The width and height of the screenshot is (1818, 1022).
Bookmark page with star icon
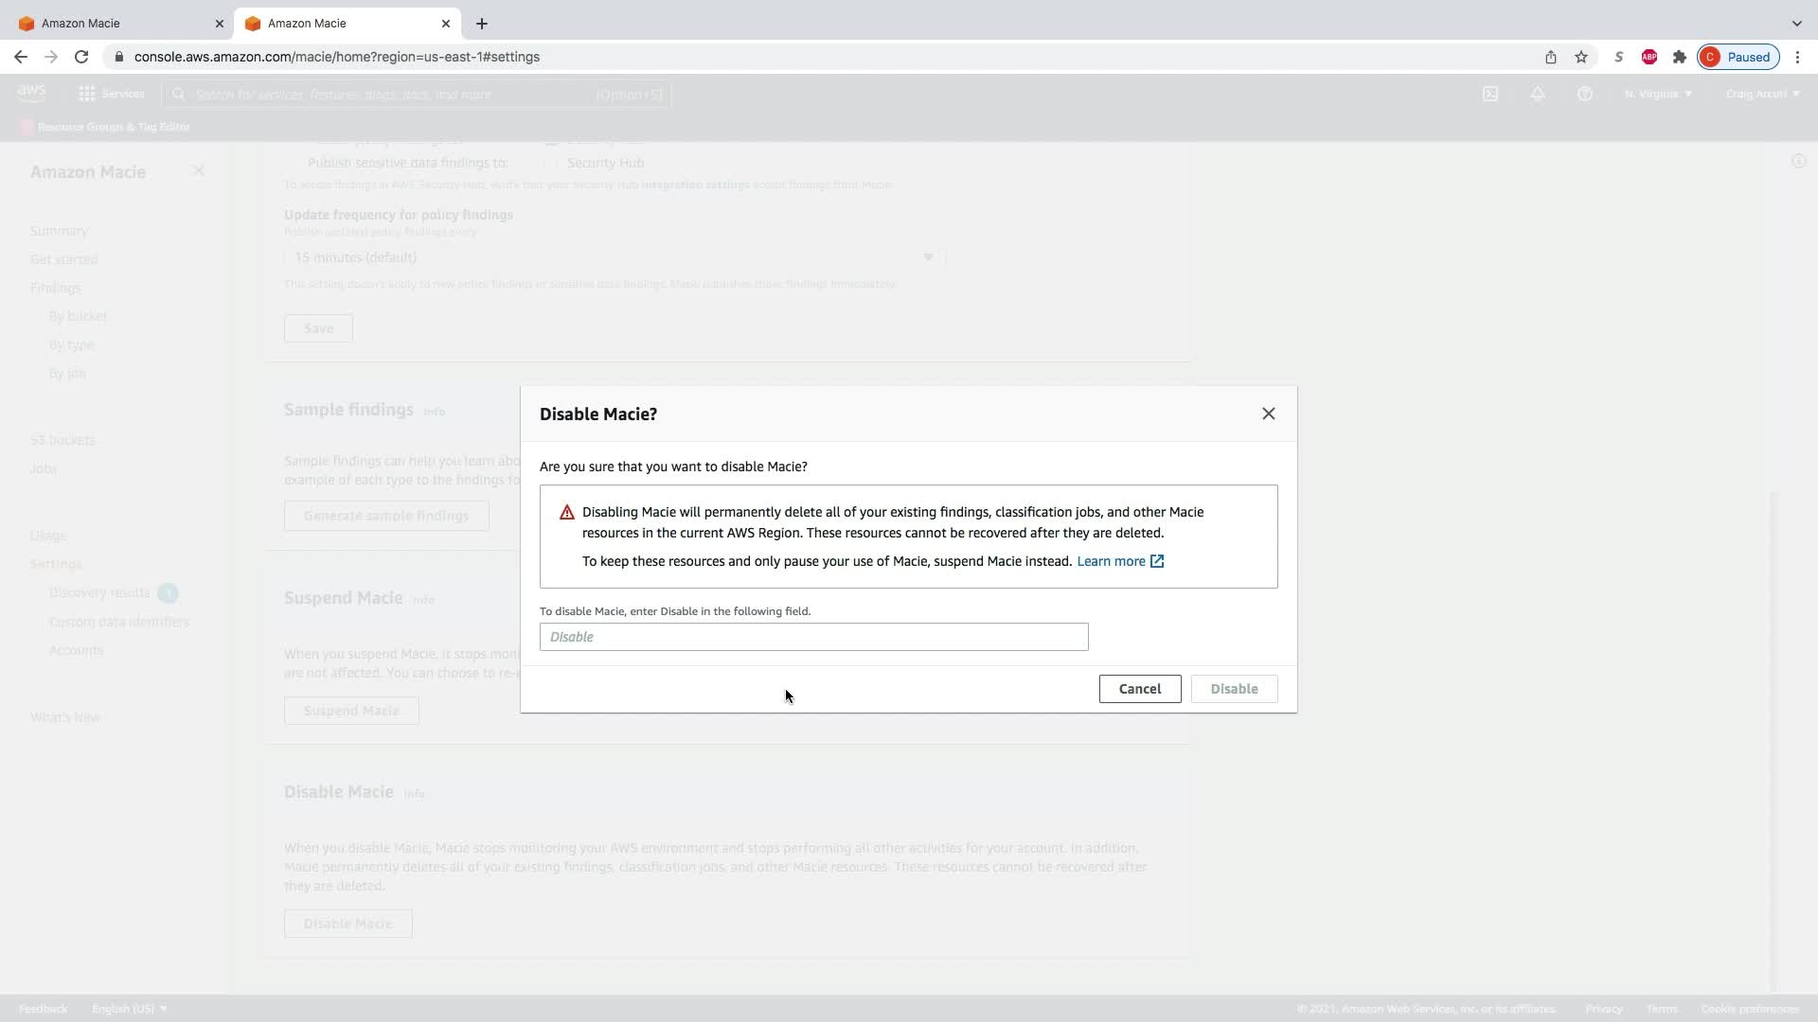(1581, 57)
